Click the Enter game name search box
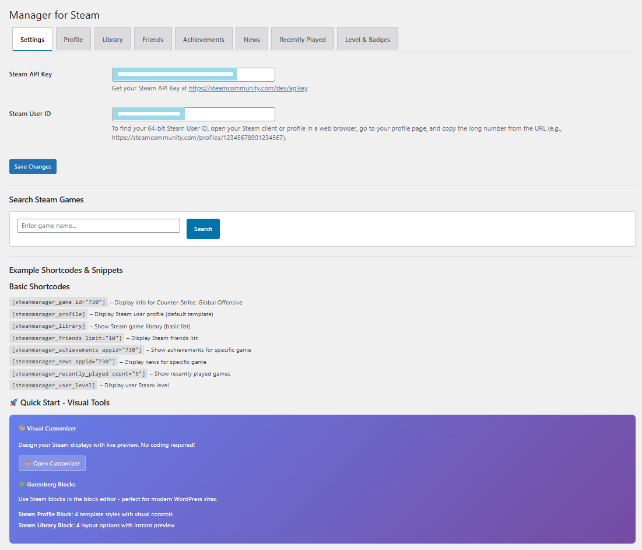 99,226
